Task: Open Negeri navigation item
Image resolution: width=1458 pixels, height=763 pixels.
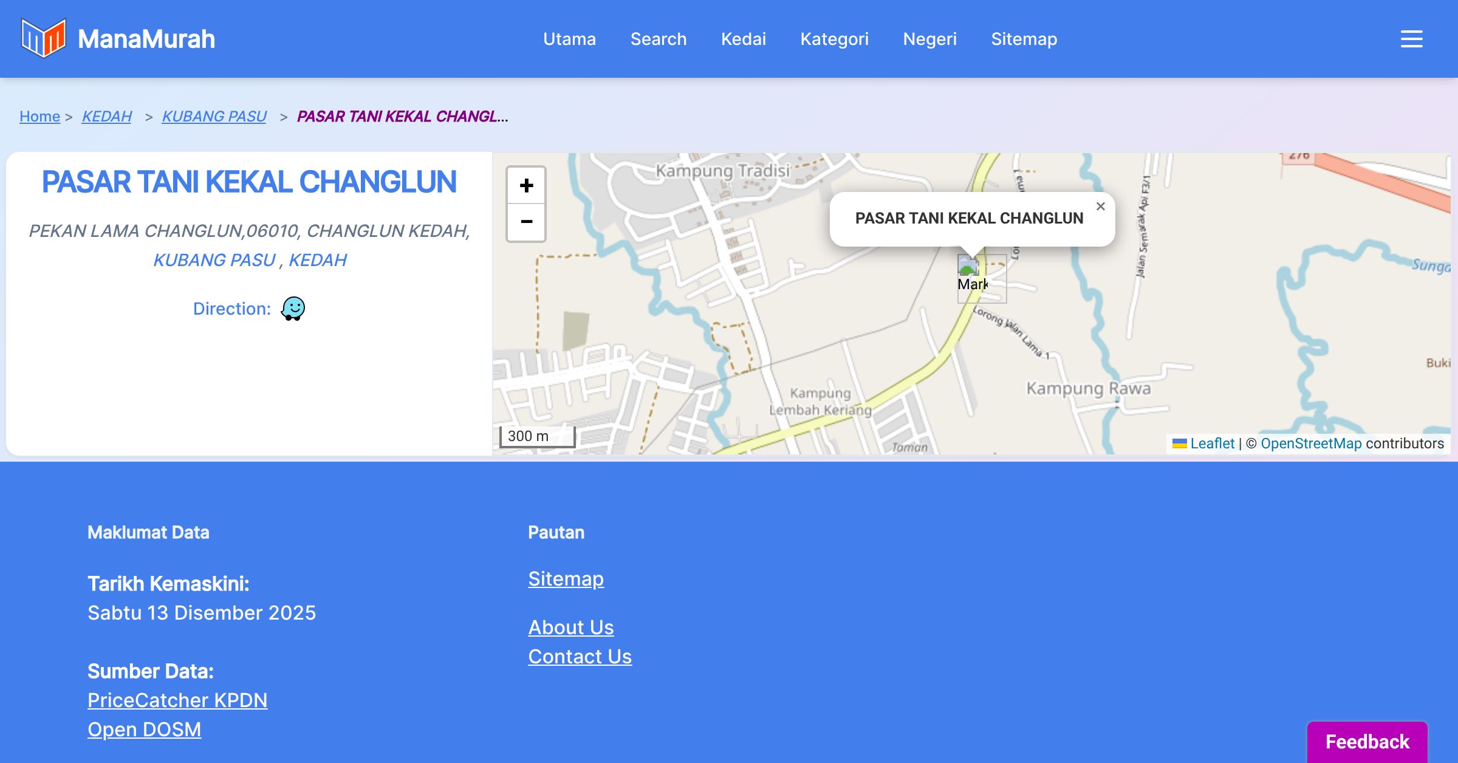Action: click(929, 39)
